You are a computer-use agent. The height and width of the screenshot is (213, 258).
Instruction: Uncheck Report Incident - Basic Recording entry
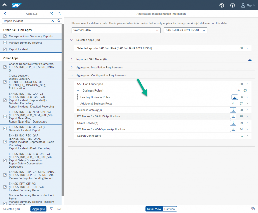tap(5, 142)
